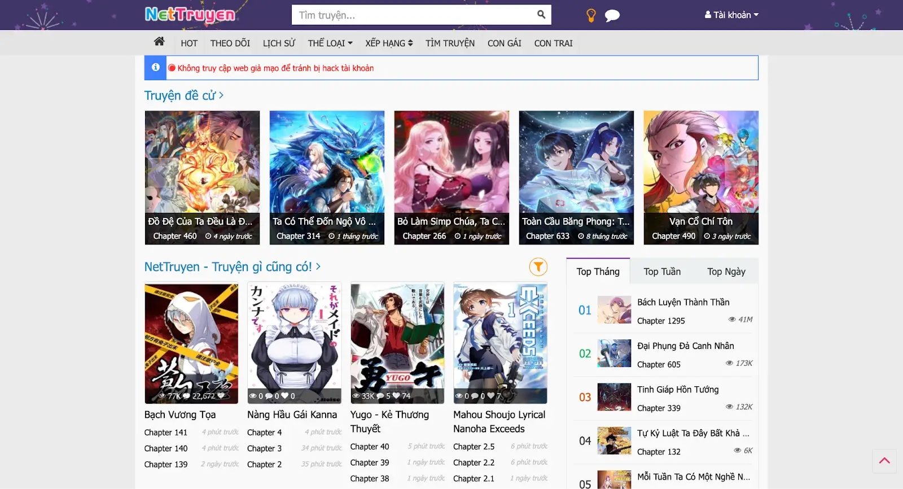Click the search magnifier icon
This screenshot has width=903, height=489.
pyautogui.click(x=541, y=15)
